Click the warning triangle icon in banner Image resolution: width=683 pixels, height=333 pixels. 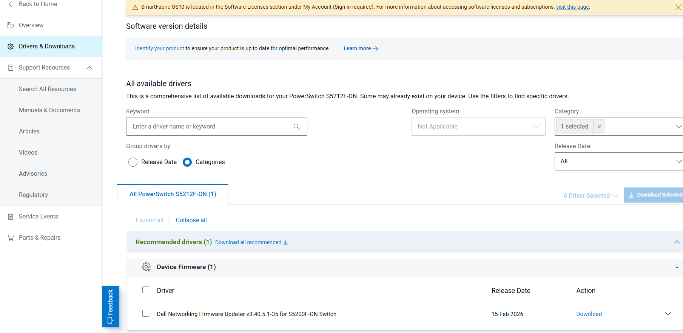click(135, 7)
